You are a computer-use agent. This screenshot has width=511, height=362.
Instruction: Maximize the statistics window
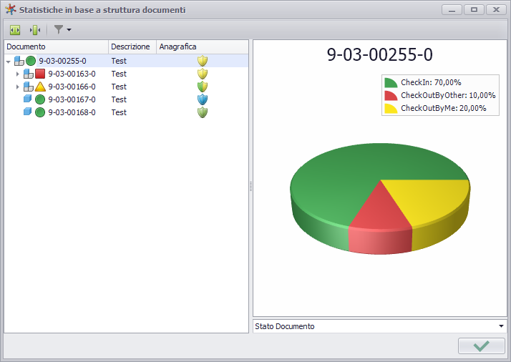click(474, 10)
